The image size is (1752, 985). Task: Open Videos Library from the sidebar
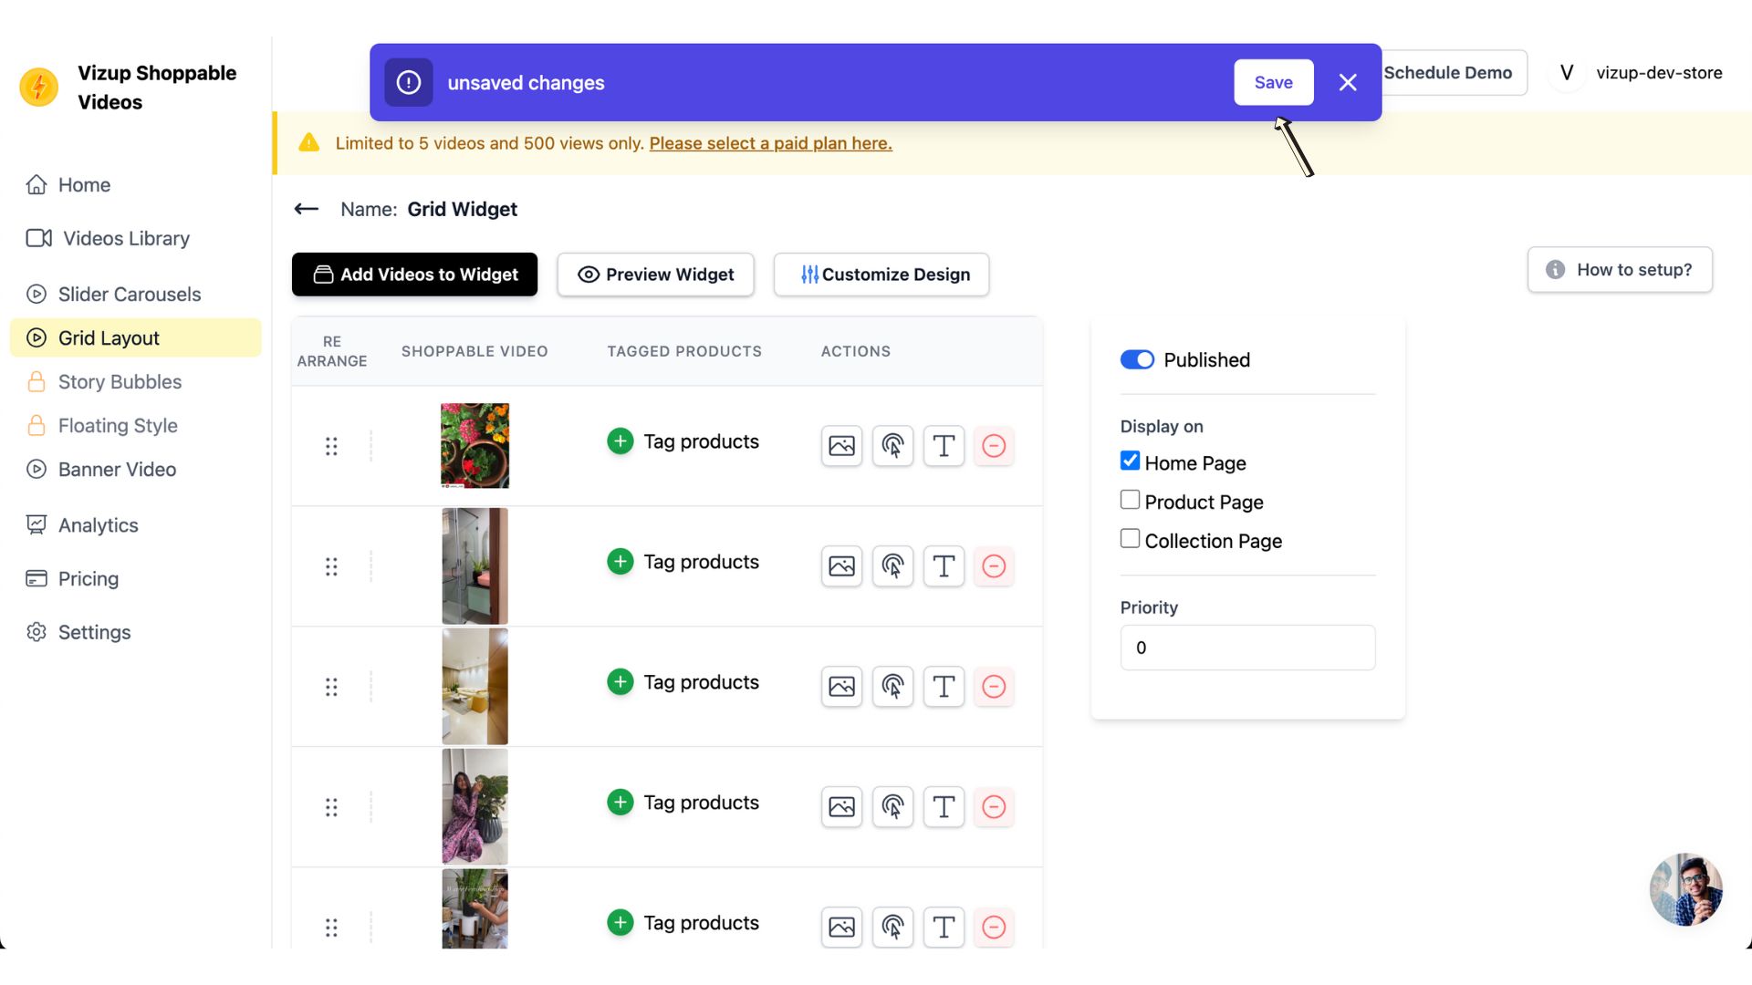(126, 238)
